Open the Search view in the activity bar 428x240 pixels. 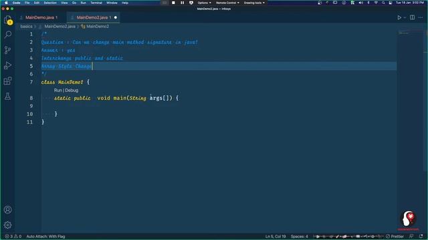[x=8, y=35]
